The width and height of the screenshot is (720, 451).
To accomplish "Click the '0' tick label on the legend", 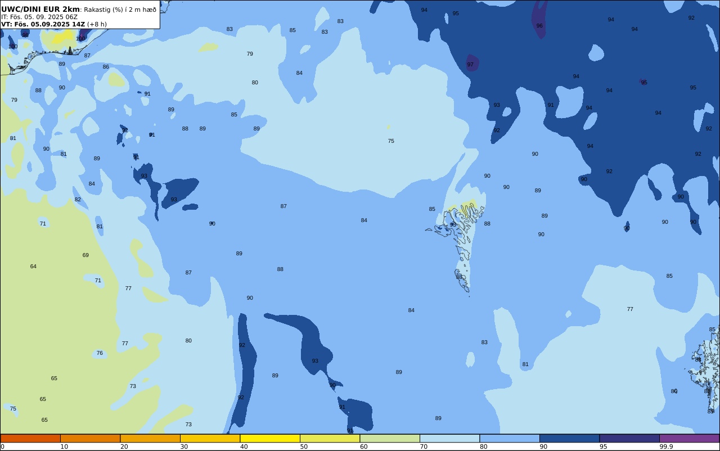I will pos(2,447).
